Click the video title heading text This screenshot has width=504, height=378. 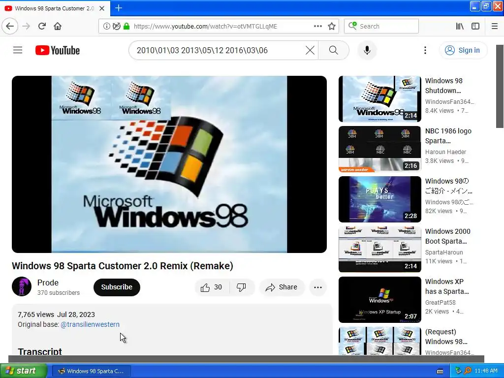(123, 266)
